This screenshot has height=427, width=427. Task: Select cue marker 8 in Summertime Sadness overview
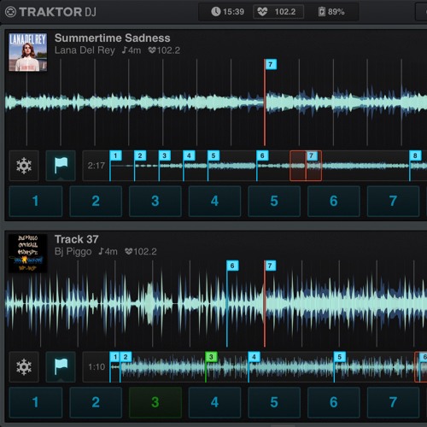coord(415,155)
